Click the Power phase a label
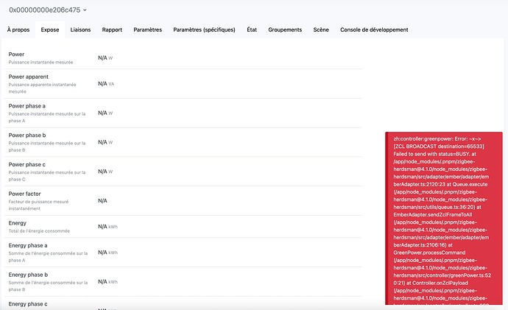Screen dimensions: 508x310 click(x=27, y=106)
